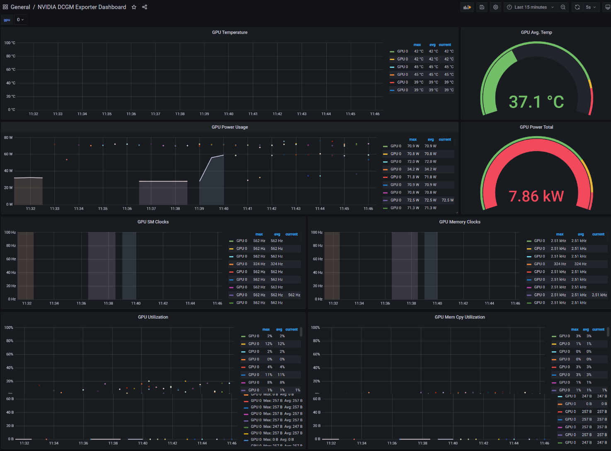Sort GPU Temperature legend by current
Viewport: 611px width, 451px height.
[x=445, y=45]
